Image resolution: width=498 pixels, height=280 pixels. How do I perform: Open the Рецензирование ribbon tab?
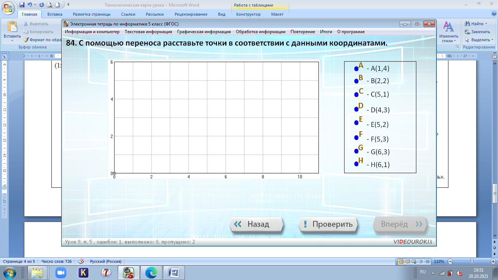click(191, 14)
